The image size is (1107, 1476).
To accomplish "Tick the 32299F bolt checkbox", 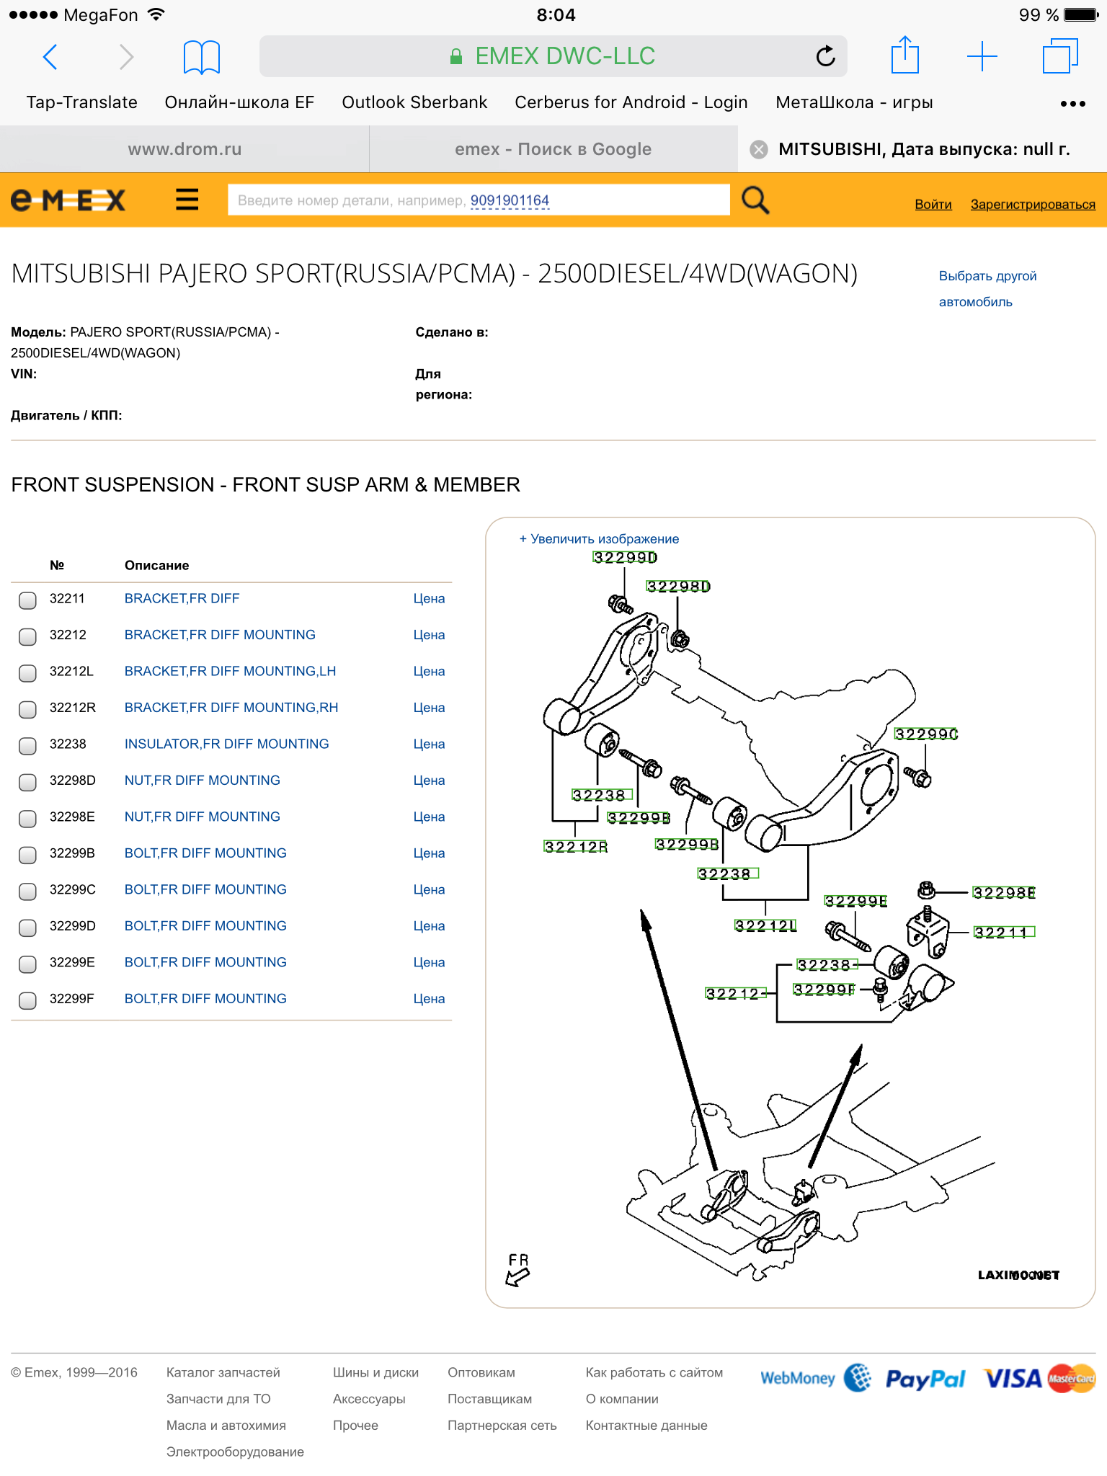I will (27, 1000).
